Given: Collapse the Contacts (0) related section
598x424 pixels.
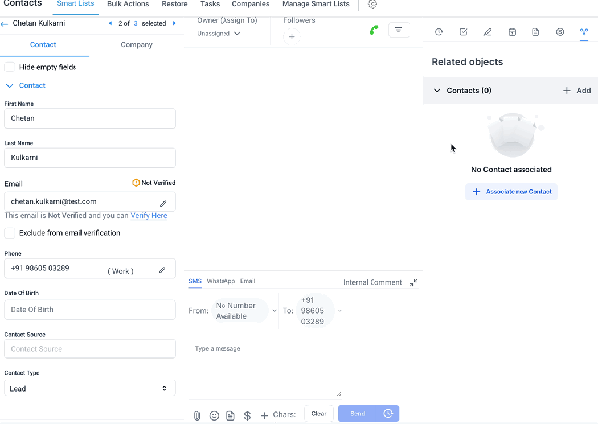Looking at the screenshot, I should tap(437, 90).
